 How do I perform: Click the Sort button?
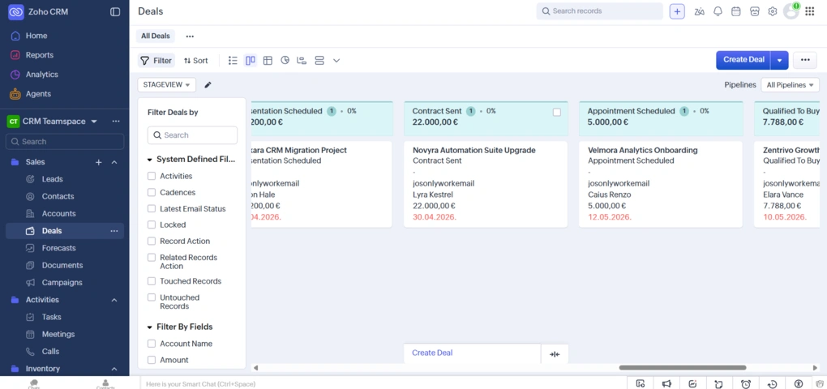[x=195, y=61]
